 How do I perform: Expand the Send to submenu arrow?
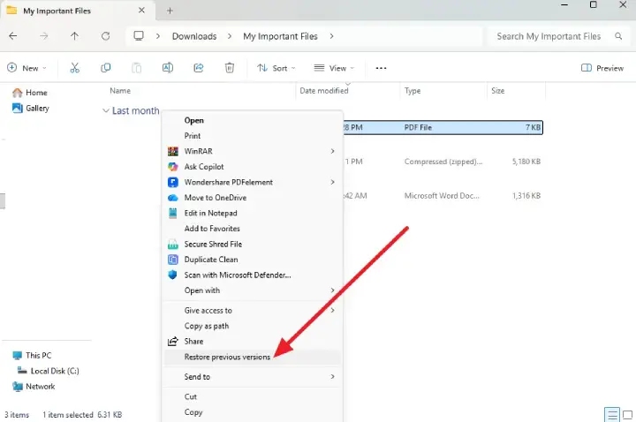333,377
